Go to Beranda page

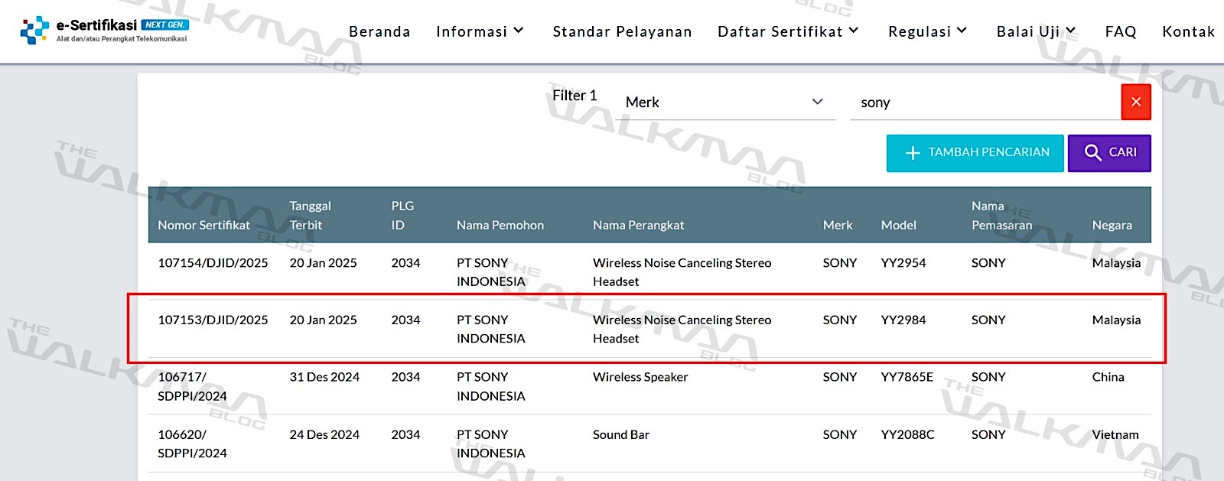pyautogui.click(x=379, y=31)
